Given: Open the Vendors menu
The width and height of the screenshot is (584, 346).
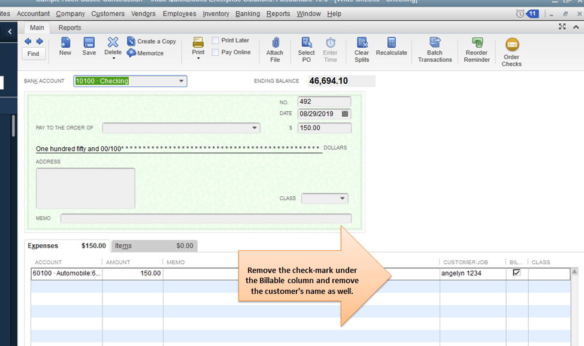Looking at the screenshot, I should pyautogui.click(x=143, y=14).
